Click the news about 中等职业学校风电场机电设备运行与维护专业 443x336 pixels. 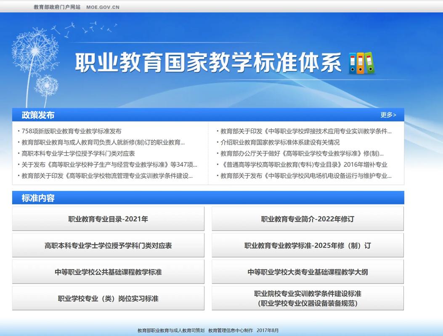[x=305, y=176]
